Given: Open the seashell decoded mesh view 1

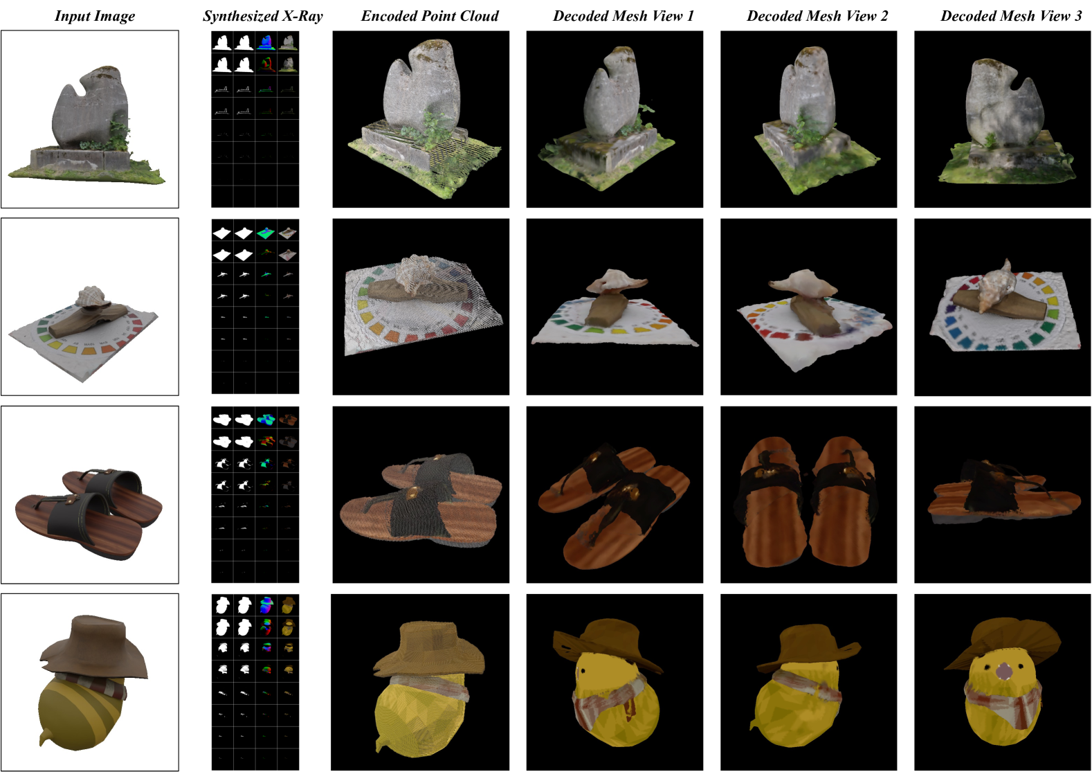Looking at the screenshot, I should (615, 307).
